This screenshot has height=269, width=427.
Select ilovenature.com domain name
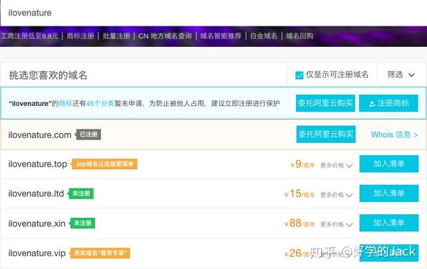tap(40, 134)
